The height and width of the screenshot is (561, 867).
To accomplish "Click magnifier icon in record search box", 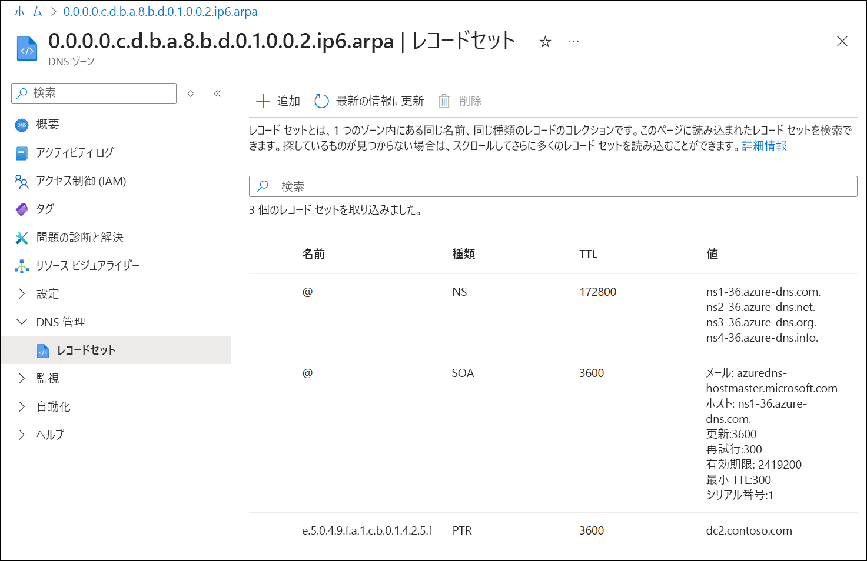I will point(263,186).
